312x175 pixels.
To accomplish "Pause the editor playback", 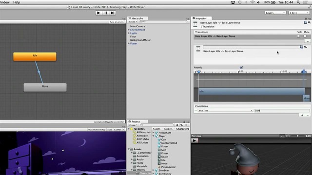I will 105,13.
